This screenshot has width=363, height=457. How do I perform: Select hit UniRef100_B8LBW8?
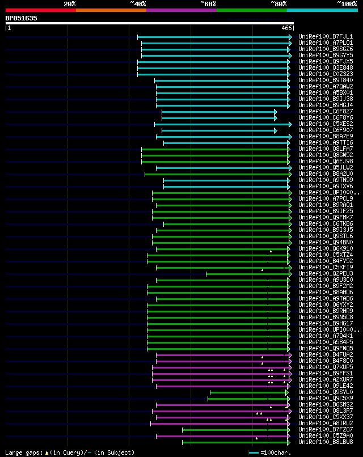[x=326, y=442]
